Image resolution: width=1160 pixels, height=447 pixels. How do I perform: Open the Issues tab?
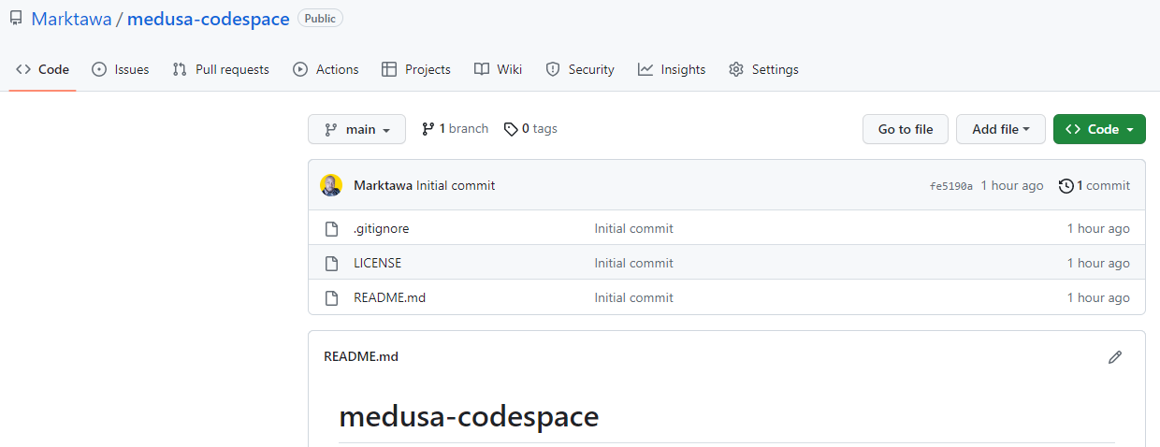(x=120, y=69)
